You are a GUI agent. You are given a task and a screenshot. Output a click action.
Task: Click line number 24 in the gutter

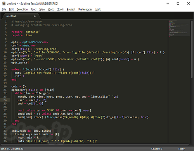(x=5, y=100)
